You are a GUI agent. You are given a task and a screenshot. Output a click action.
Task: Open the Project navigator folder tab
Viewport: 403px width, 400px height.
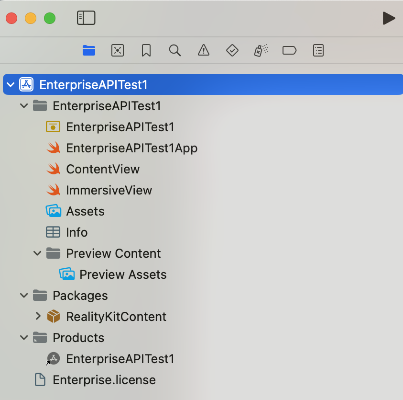pyautogui.click(x=89, y=50)
